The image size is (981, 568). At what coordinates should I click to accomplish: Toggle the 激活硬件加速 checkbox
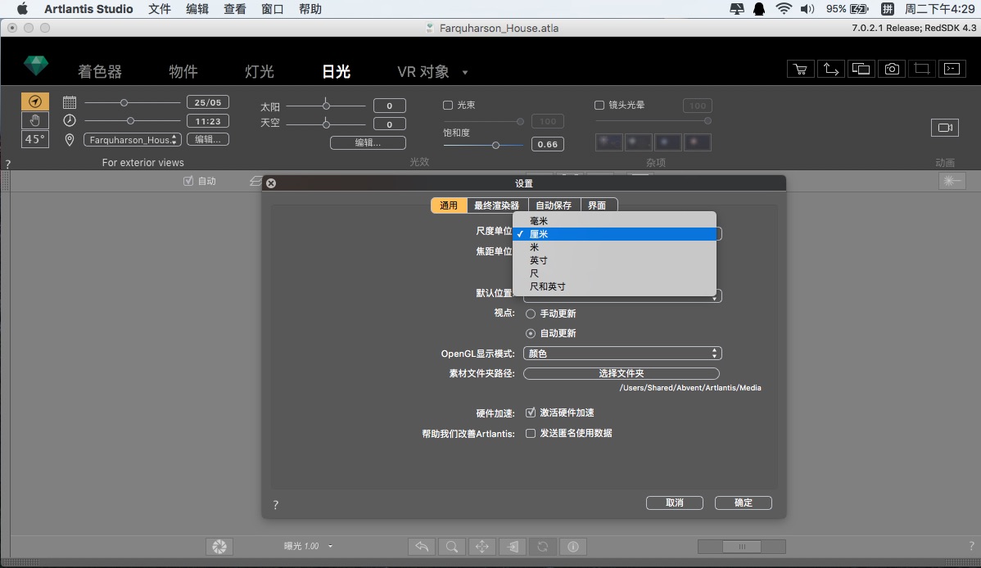tap(531, 412)
